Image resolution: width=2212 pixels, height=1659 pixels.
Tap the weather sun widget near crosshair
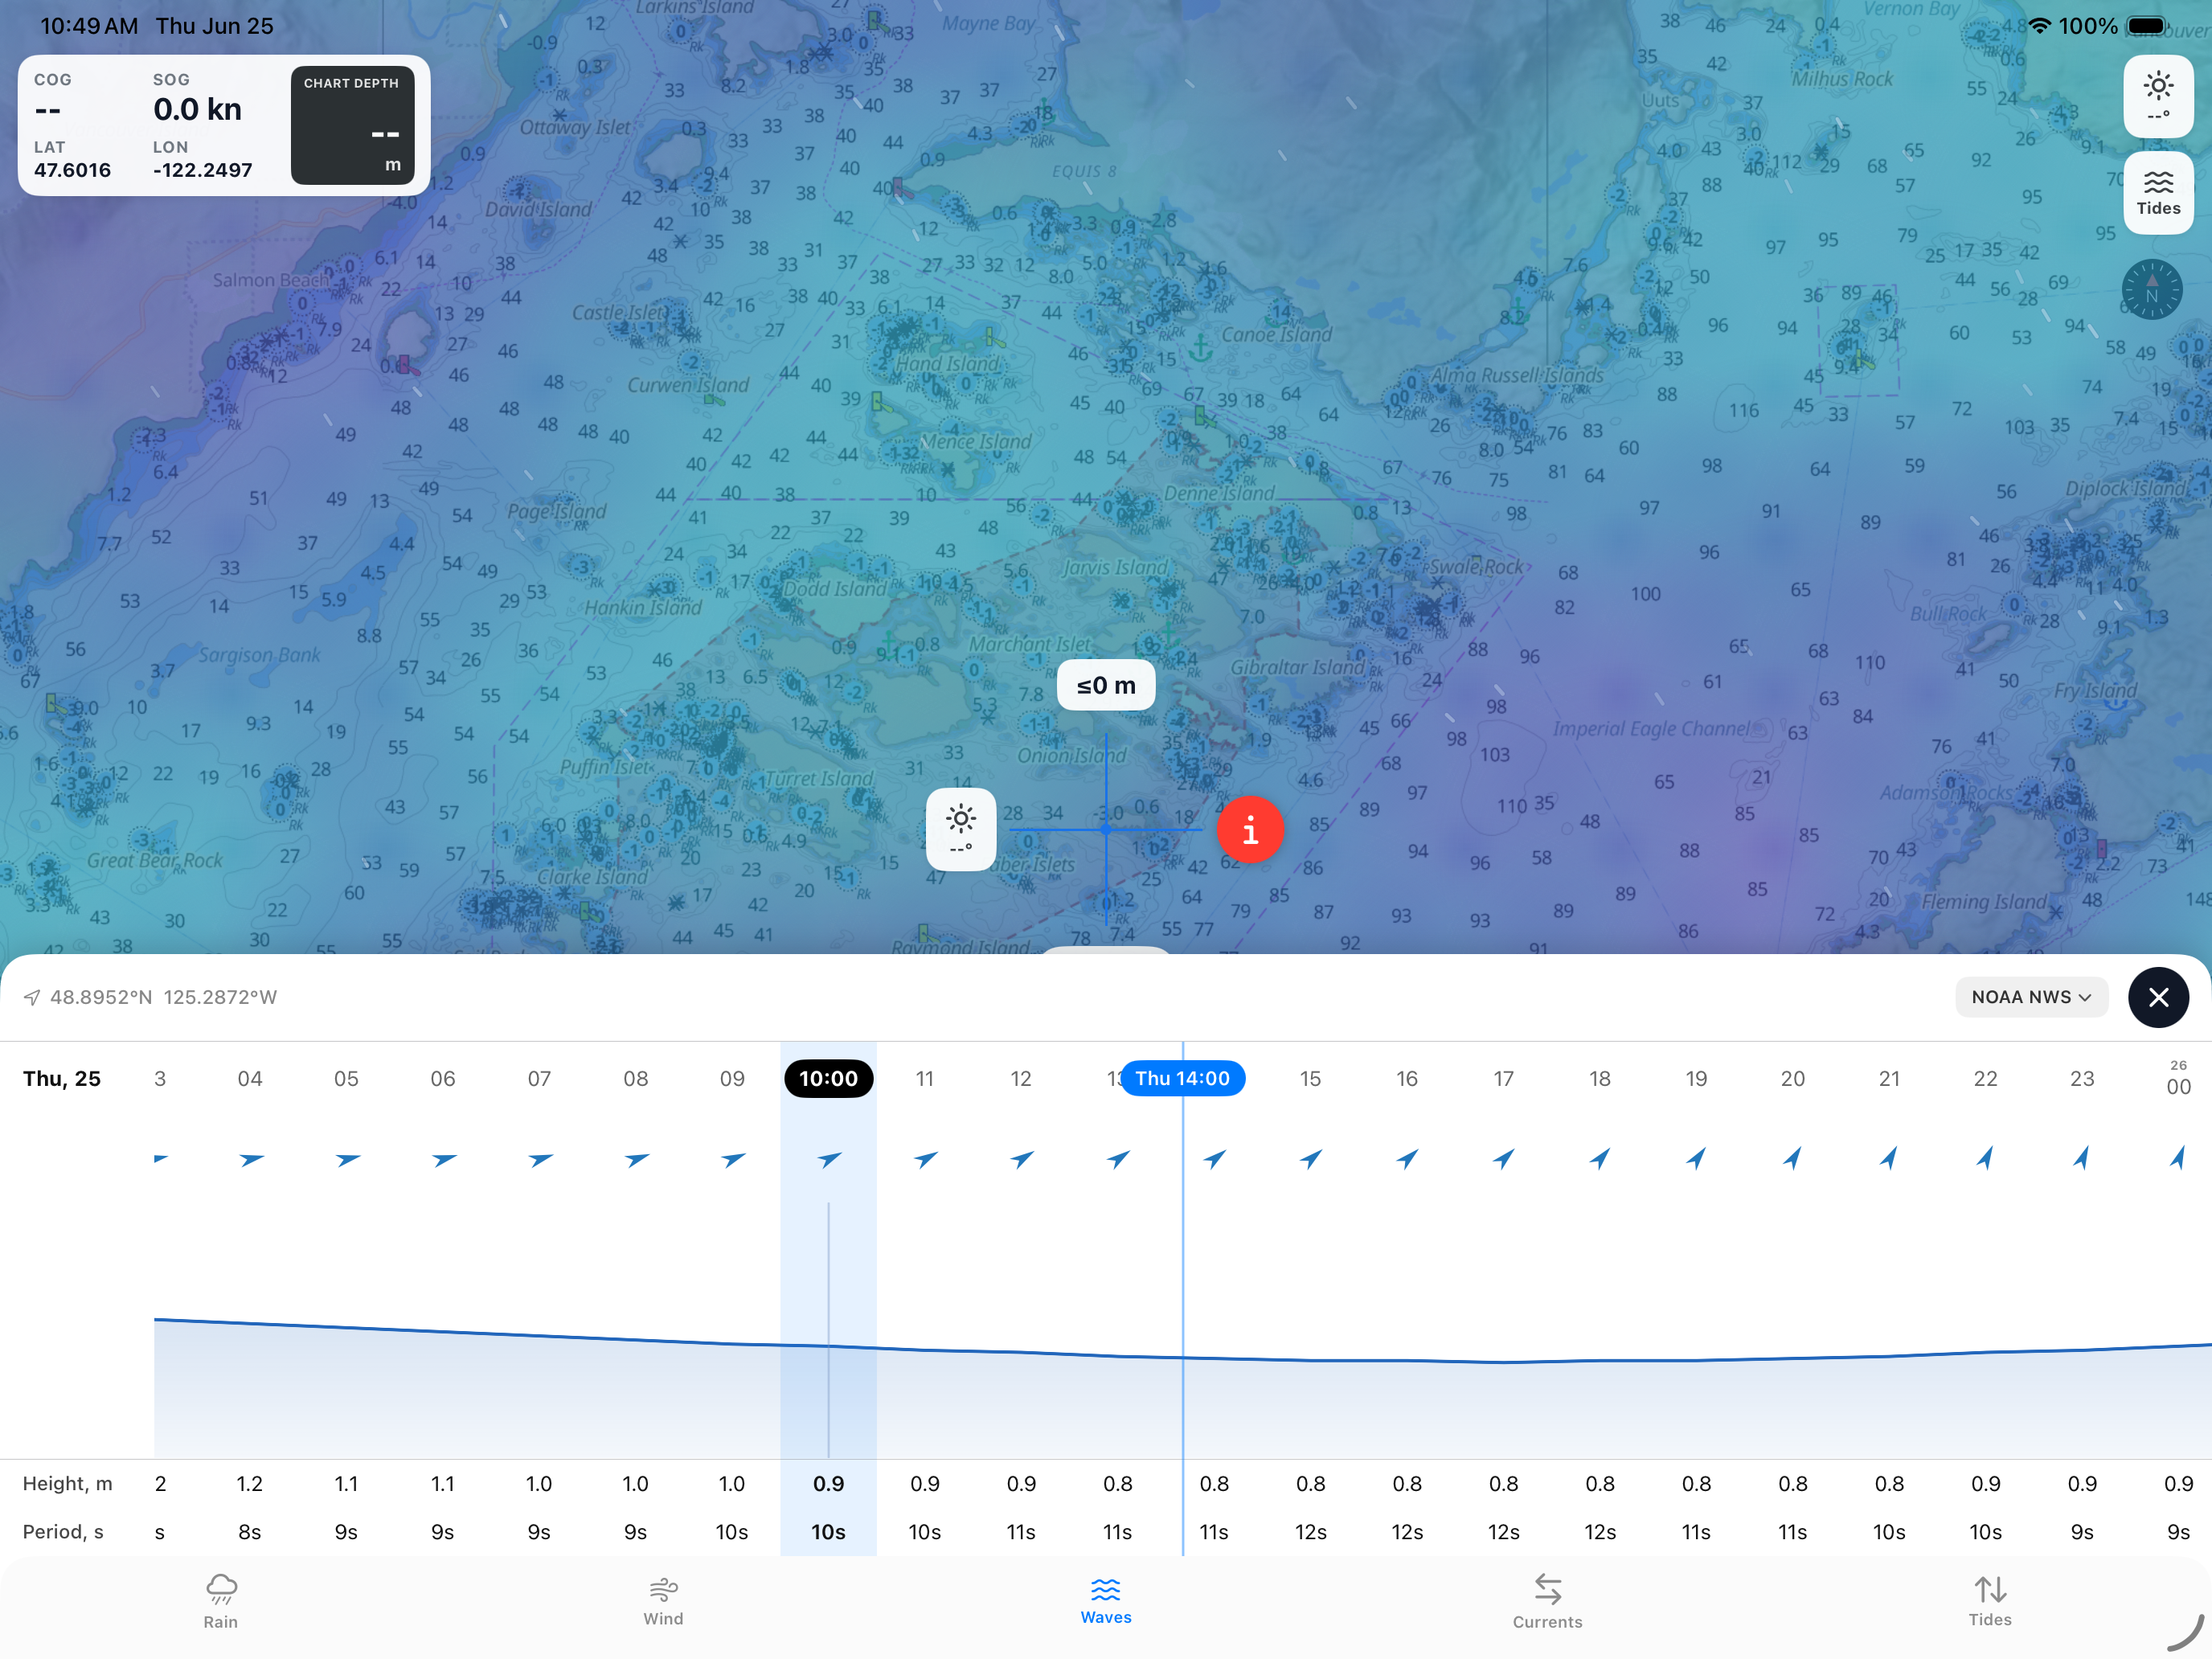960,829
